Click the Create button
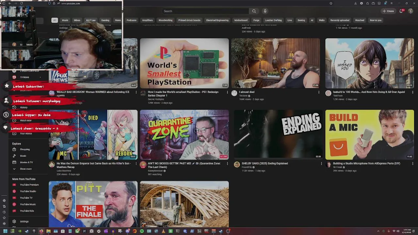 tap(388, 11)
